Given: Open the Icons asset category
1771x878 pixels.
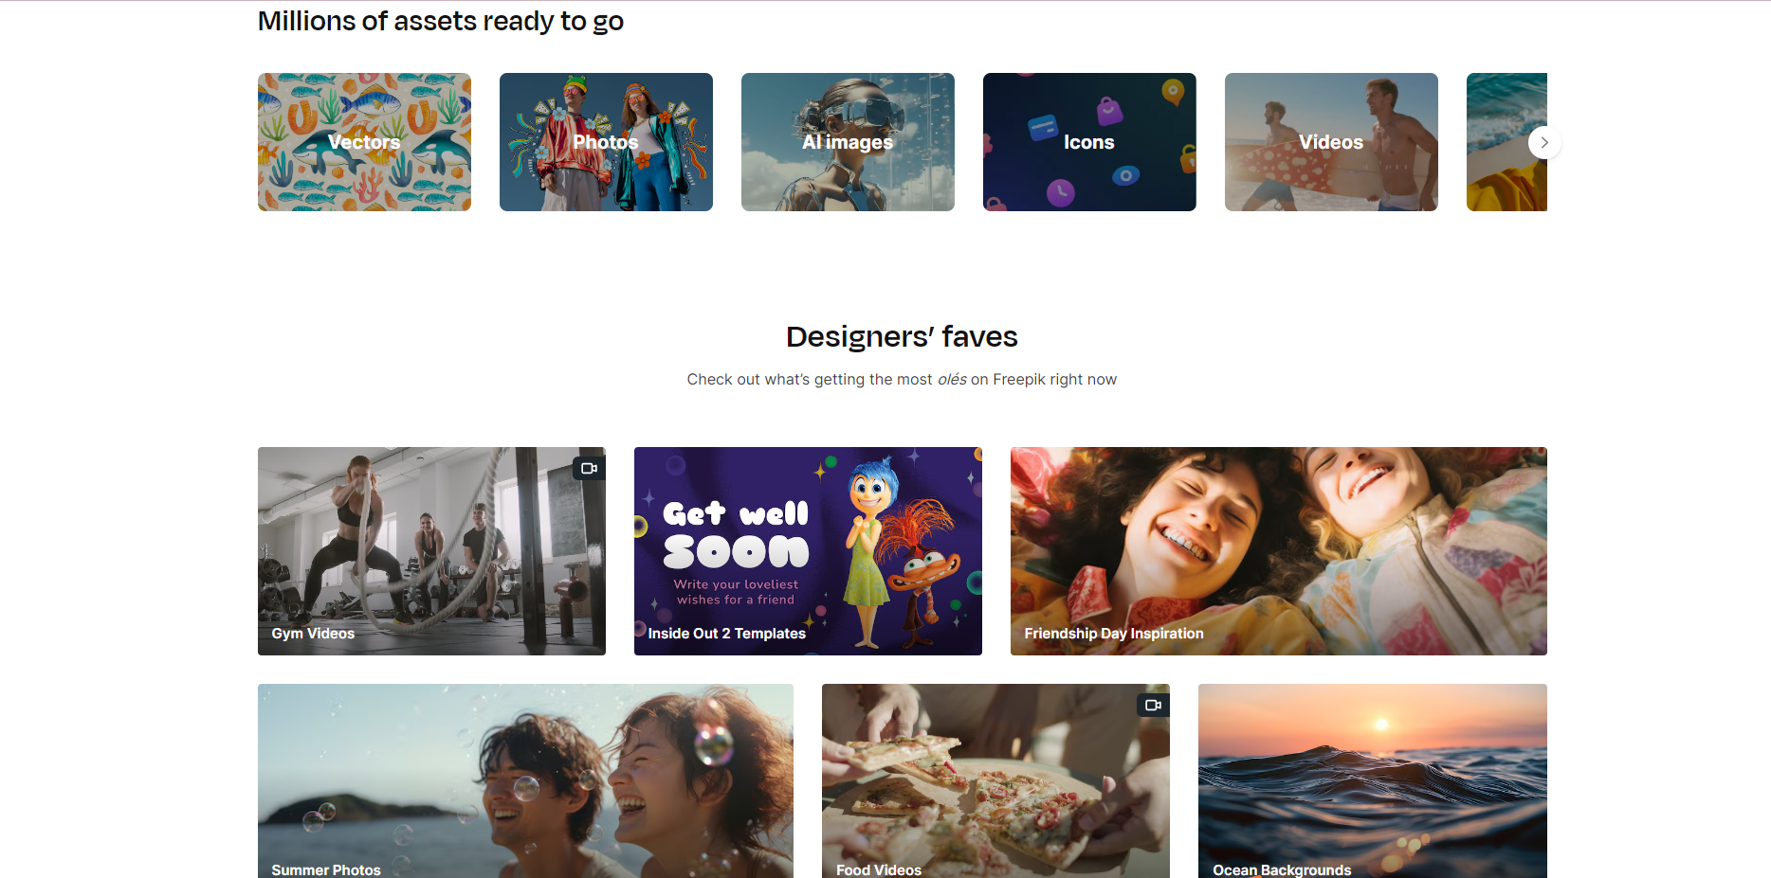Looking at the screenshot, I should click(1089, 142).
